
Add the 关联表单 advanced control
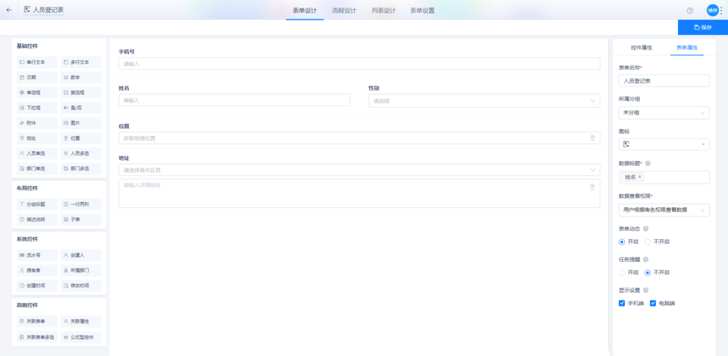[x=36, y=322]
